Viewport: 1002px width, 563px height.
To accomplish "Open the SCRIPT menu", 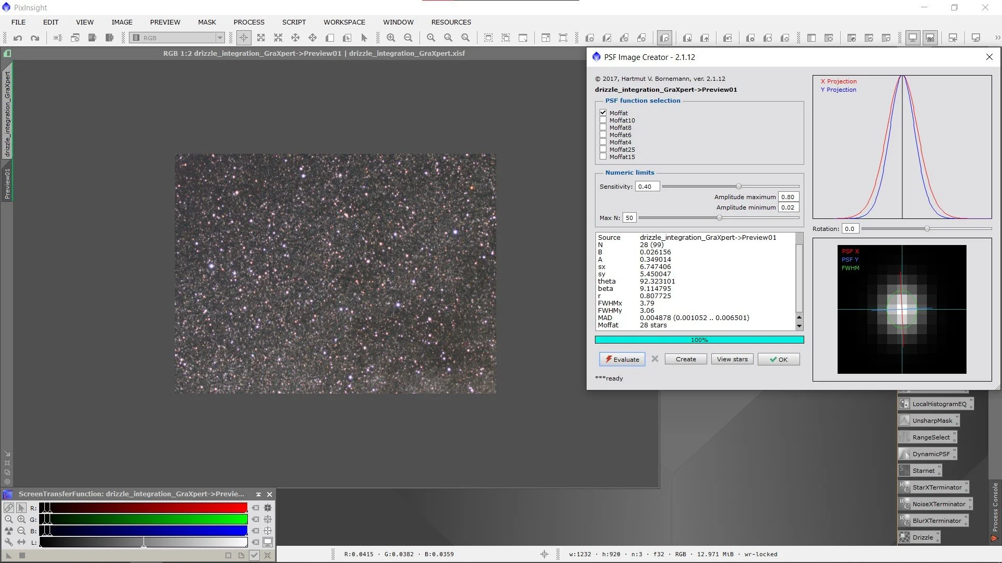I will coord(294,22).
